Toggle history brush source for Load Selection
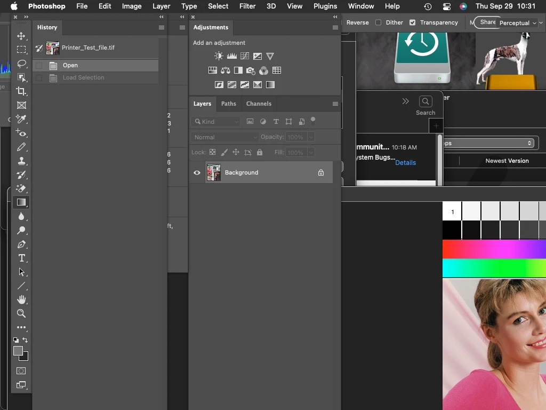This screenshot has width=546, height=410. (39, 78)
